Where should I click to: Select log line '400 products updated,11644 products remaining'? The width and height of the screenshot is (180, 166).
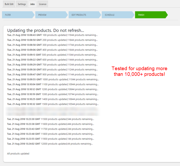click(53, 50)
